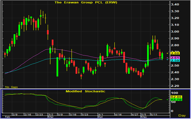191x119 pixels.
Task: Click the cyan 2.59 moving average label
Action: (175, 61)
